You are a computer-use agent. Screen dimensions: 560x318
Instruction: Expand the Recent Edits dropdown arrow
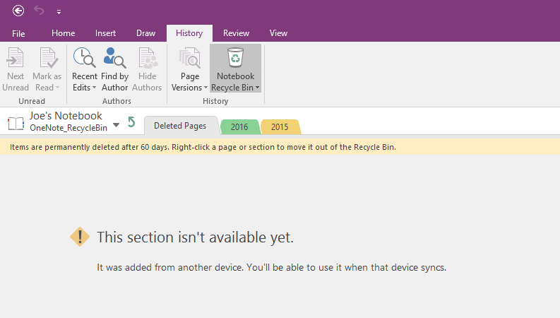(x=95, y=88)
